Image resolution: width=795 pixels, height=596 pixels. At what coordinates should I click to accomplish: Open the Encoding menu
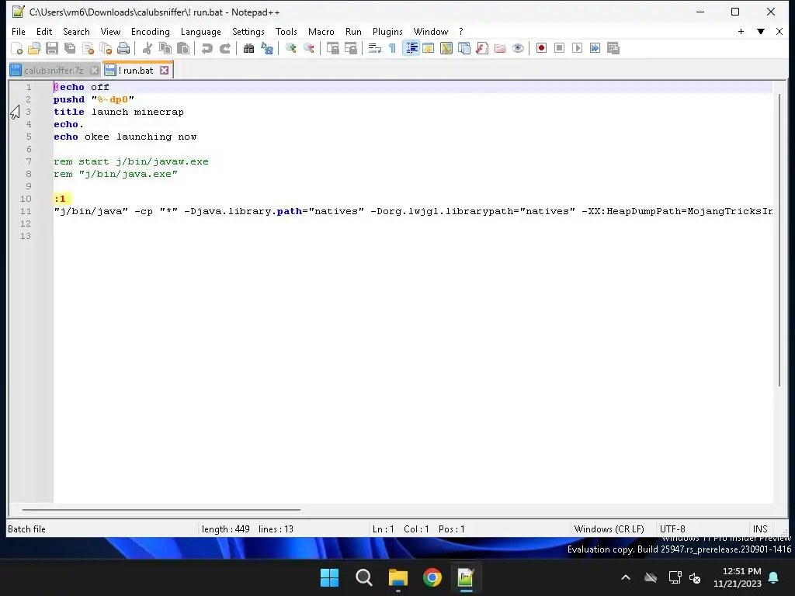tap(150, 31)
